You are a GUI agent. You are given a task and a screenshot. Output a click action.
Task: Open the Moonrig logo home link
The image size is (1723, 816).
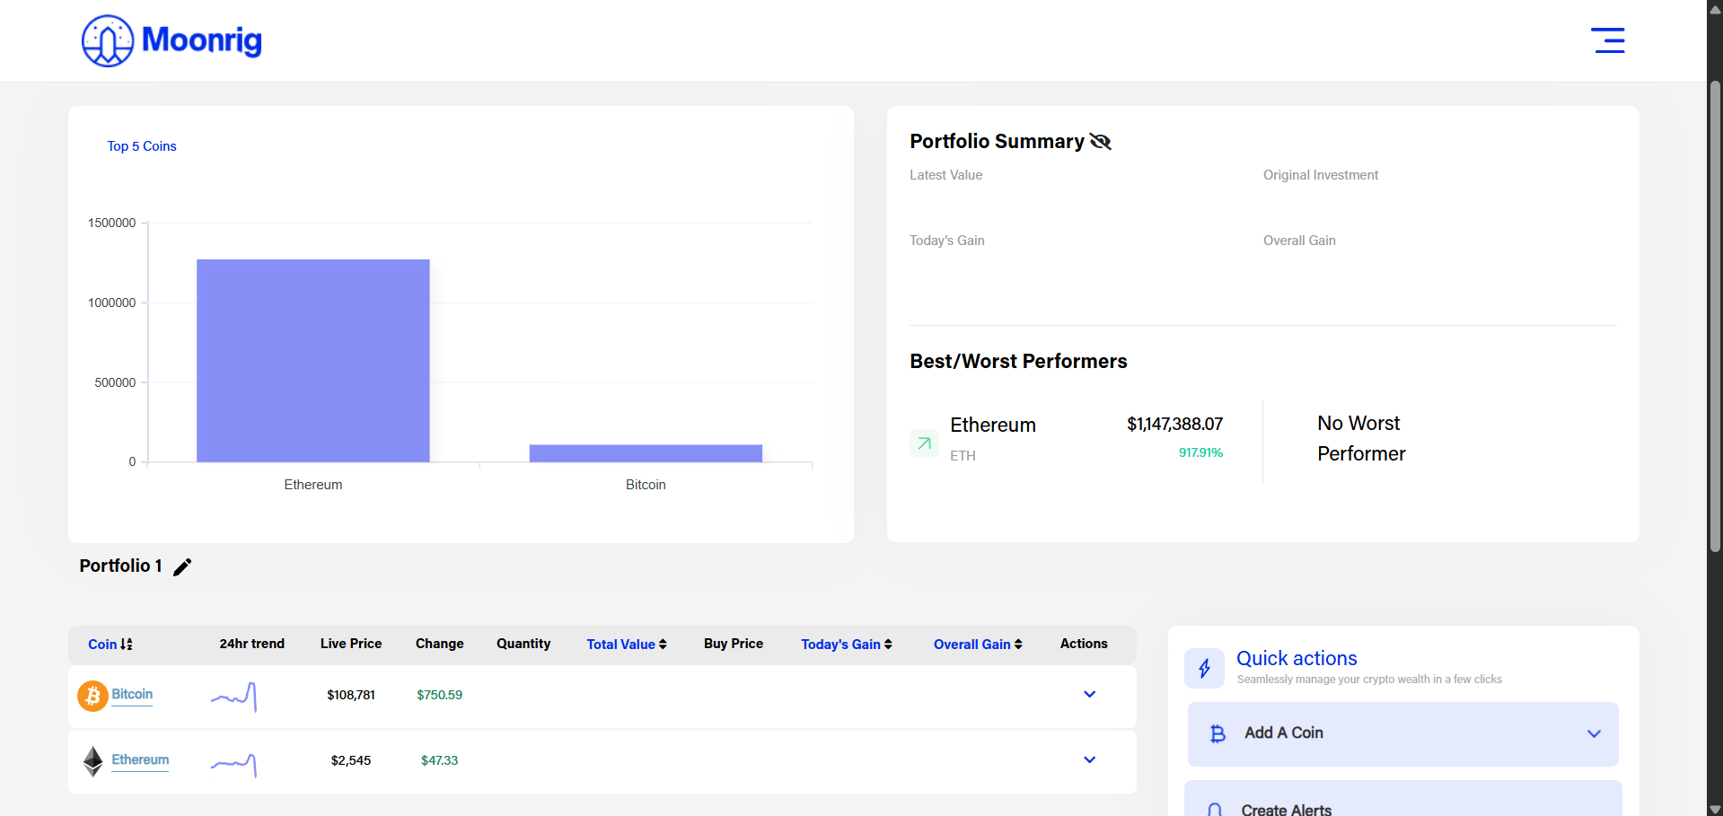point(171,40)
